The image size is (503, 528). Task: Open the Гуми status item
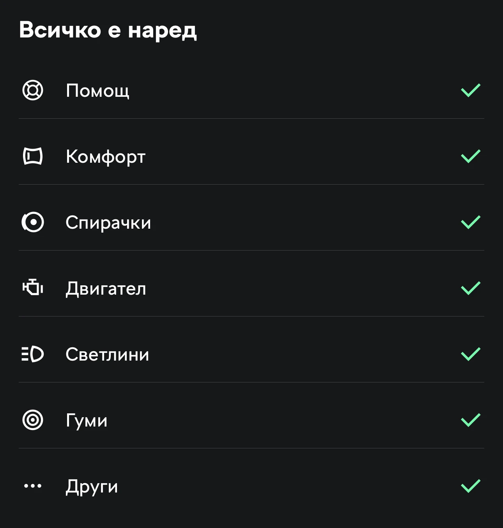point(87,420)
